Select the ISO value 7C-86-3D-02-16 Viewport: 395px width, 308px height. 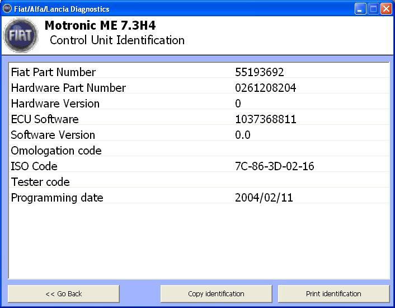pyautogui.click(x=274, y=166)
